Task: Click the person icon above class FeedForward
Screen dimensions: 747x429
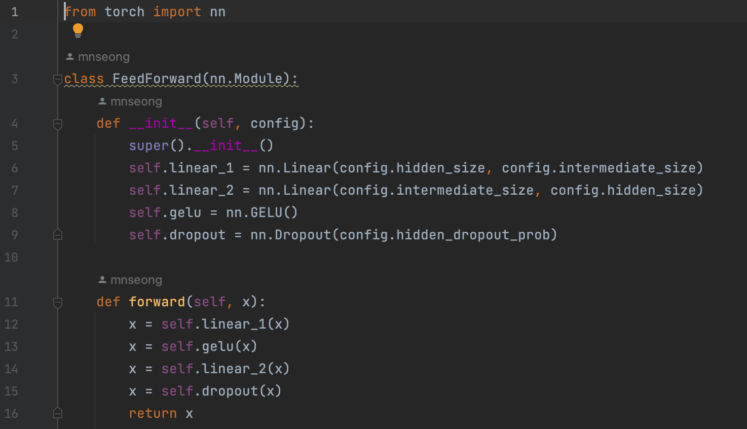Action: click(70, 57)
